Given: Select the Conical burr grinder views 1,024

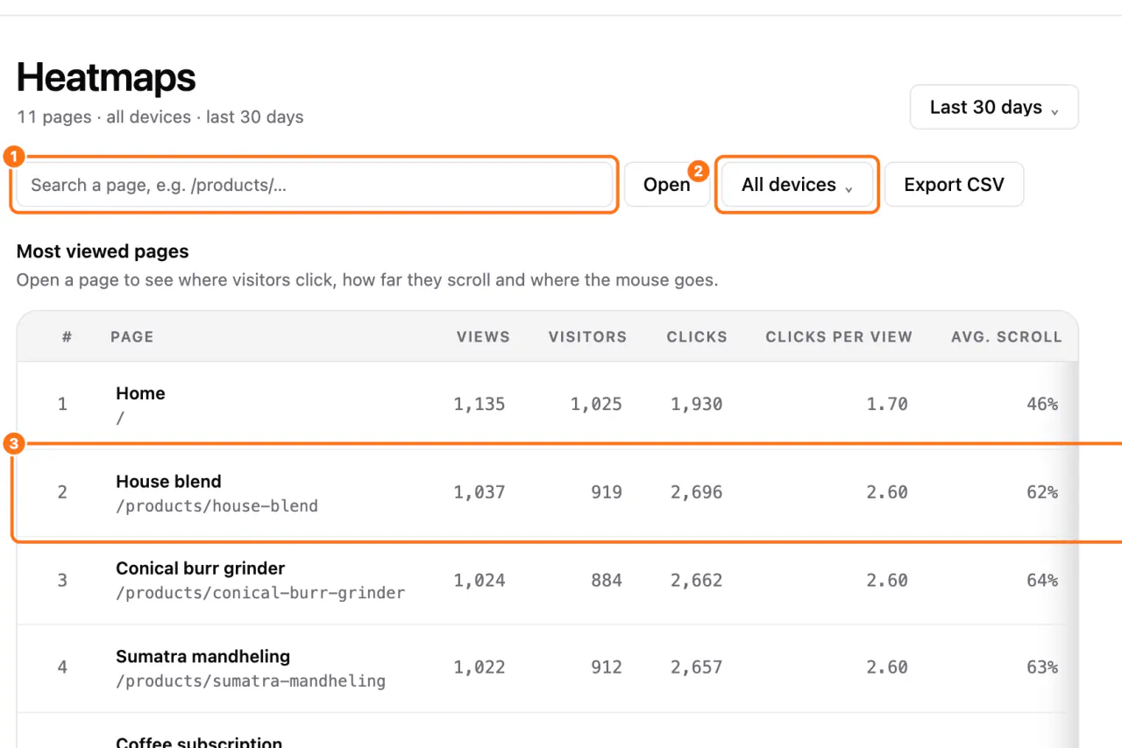Looking at the screenshot, I should click(479, 580).
